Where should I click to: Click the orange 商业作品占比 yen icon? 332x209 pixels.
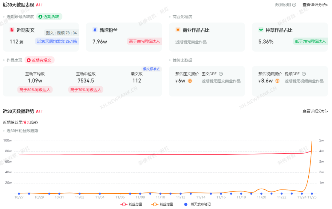pos(178,30)
